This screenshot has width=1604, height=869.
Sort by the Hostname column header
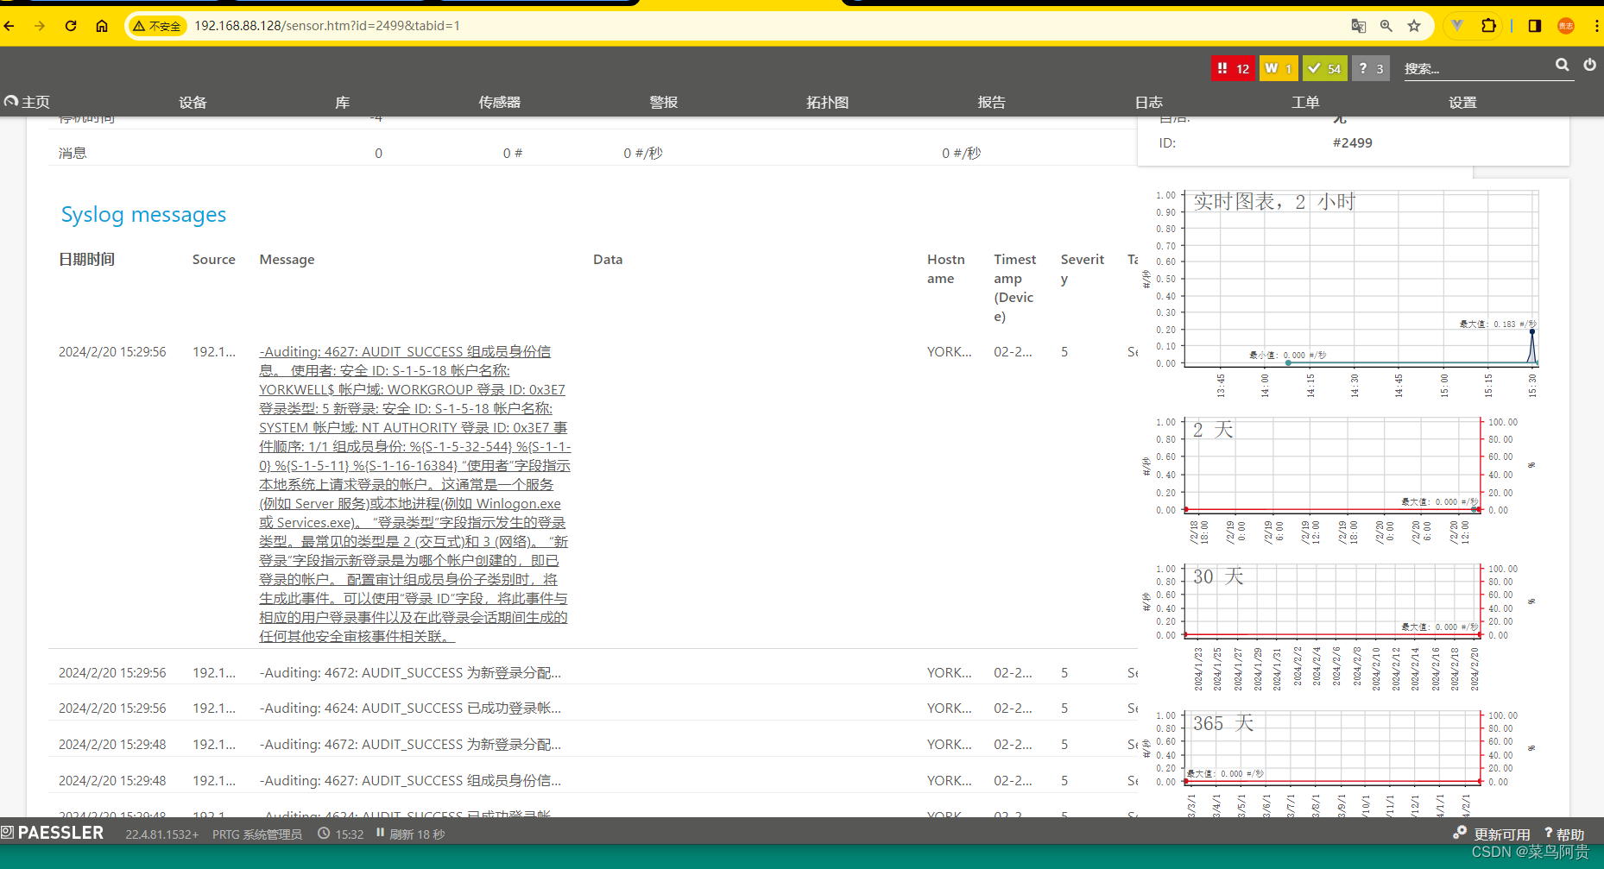coord(946,268)
